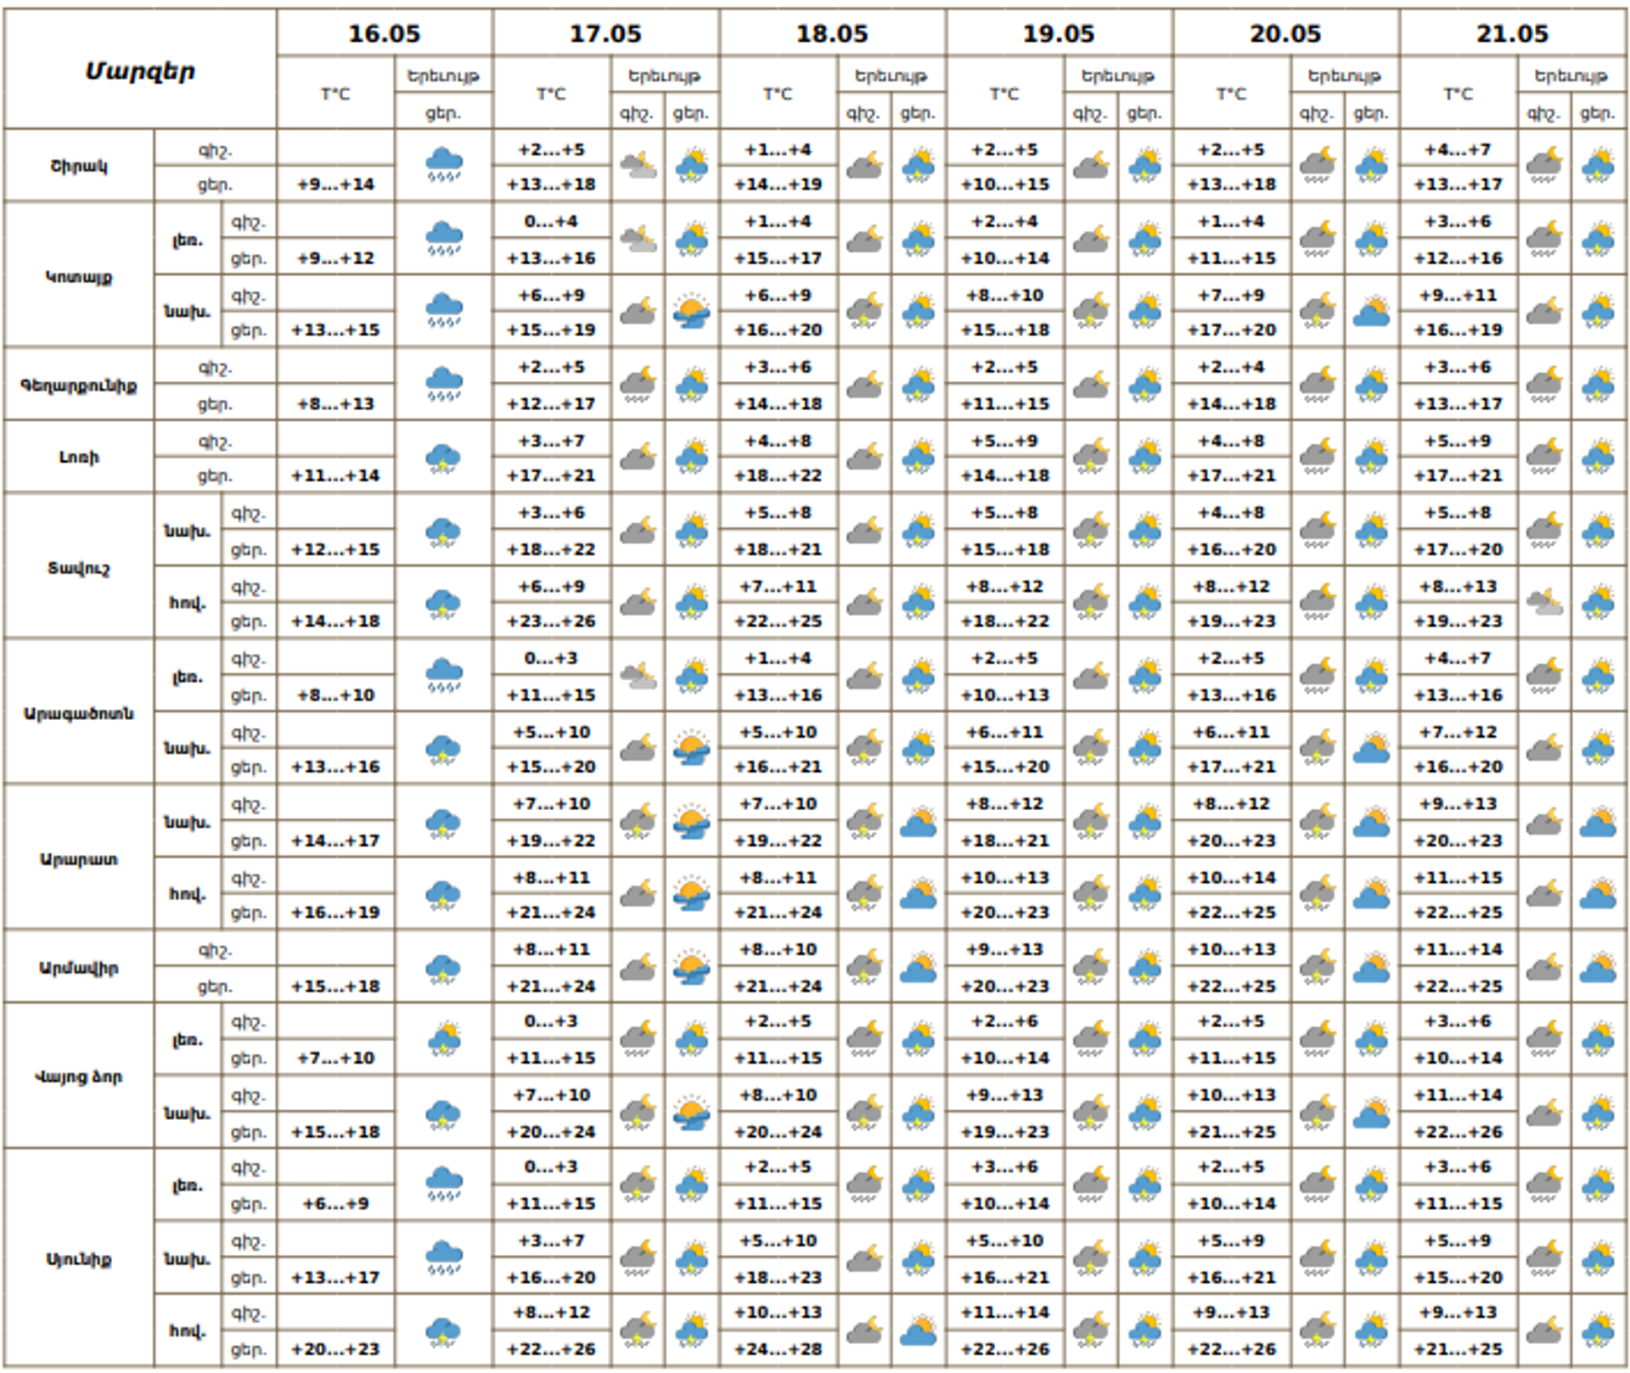Click Արարատ նախ. 21.05 daytime cloud icon
Screen dimensions: 1630x1373
tap(1598, 822)
